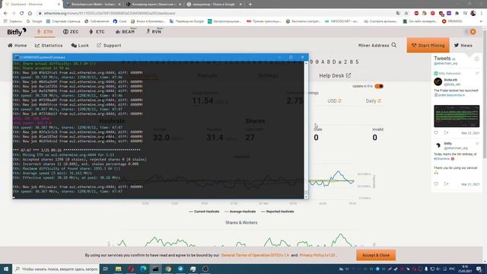This screenshot has width=487, height=274.
Task: Open General Terms of Operation link
Action: coord(255,255)
